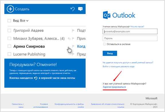The height and width of the screenshot is (112, 165).
Task: Flag the Григорий Авдеев message
Action: [x=73, y=31]
